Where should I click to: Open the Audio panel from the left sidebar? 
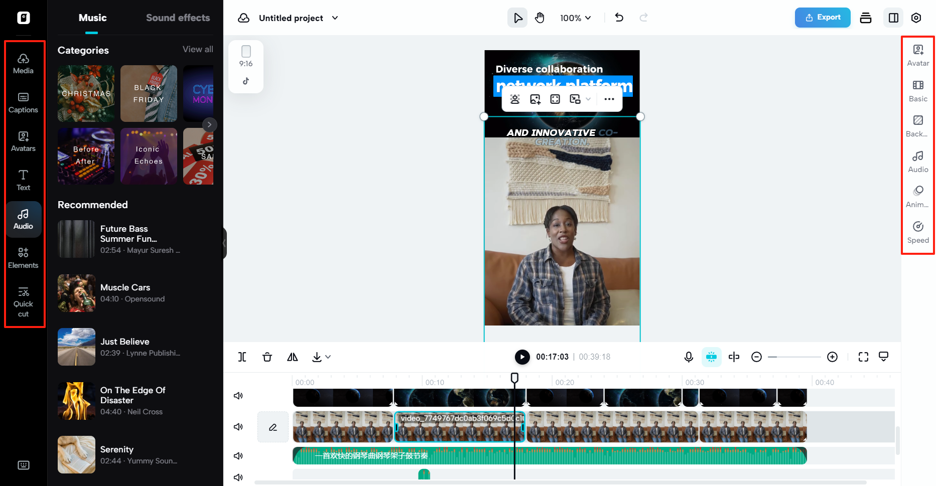click(23, 219)
